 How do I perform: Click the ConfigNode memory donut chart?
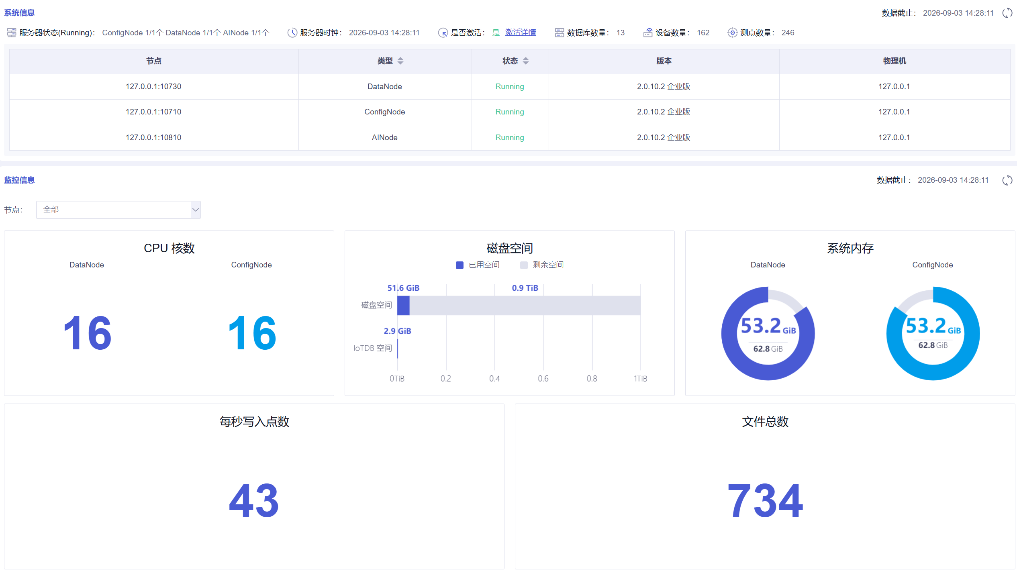click(933, 333)
